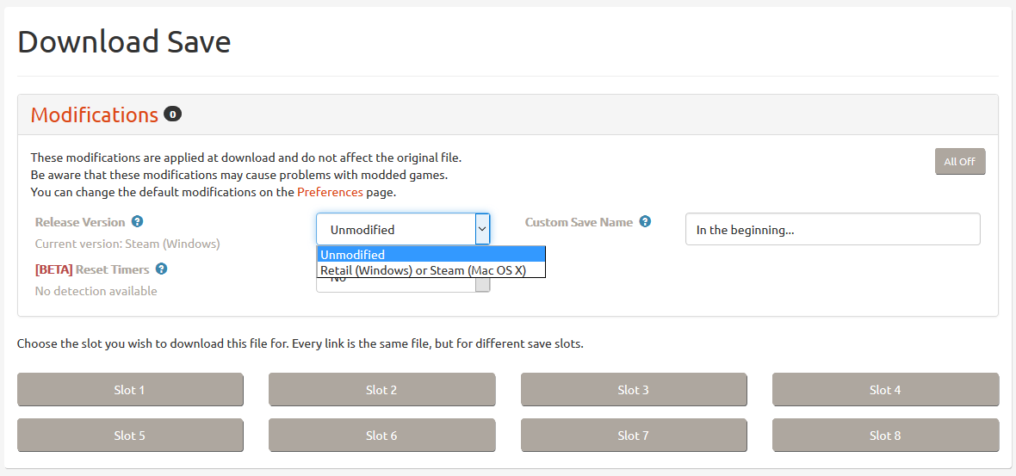The image size is (1016, 476).
Task: Download save for Slot 2
Action: (381, 390)
